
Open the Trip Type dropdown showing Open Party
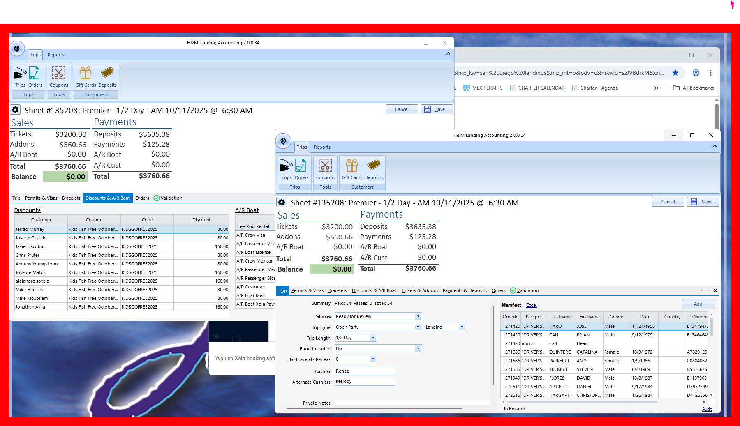(418, 327)
